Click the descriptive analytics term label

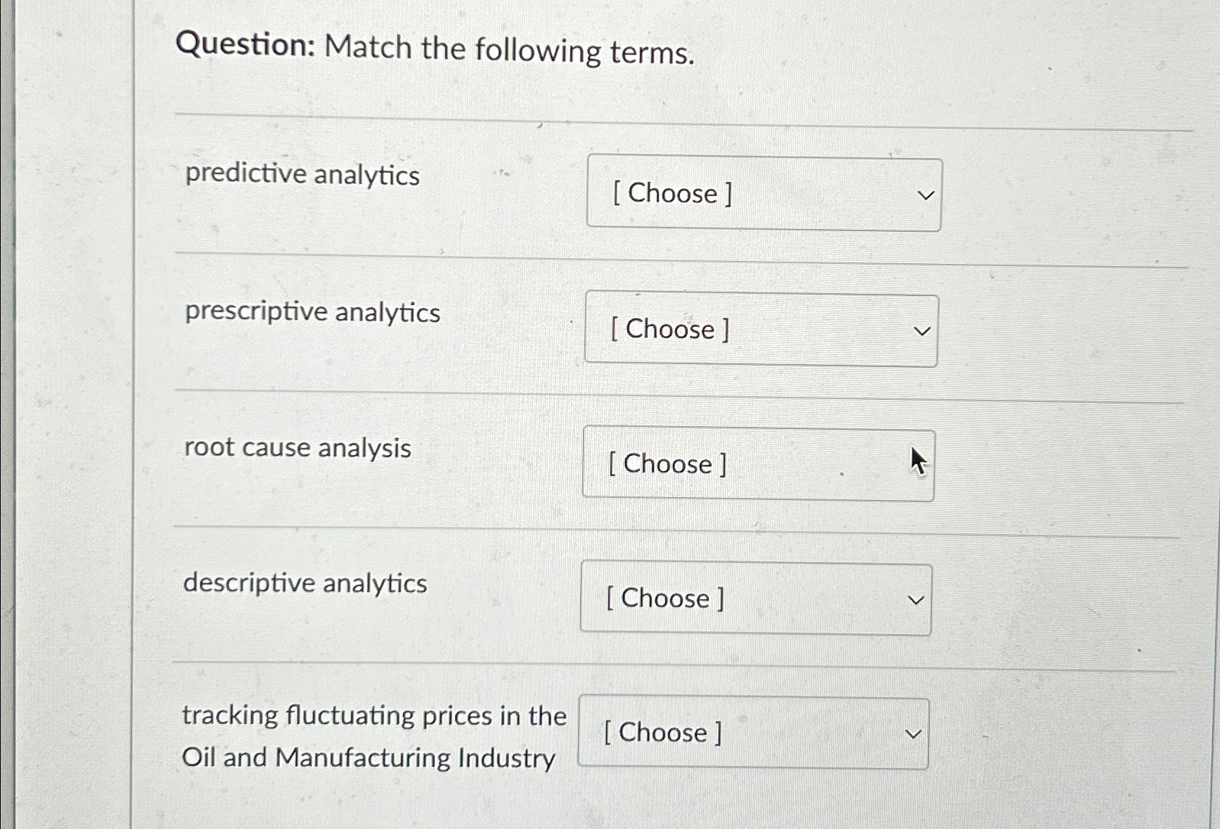point(305,584)
